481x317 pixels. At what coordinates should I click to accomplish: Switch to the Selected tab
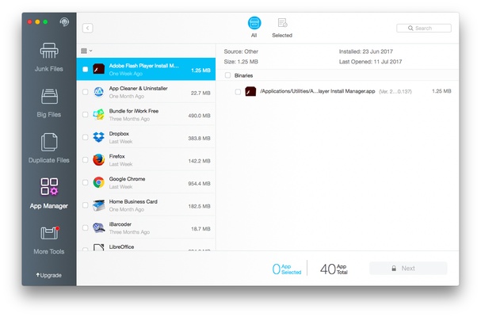coord(282,27)
